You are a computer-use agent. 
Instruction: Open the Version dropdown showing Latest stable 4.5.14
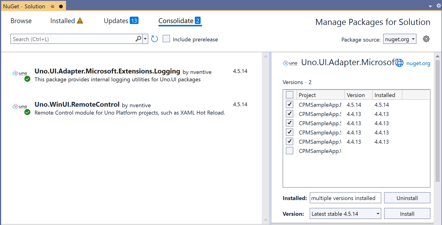pos(345,213)
